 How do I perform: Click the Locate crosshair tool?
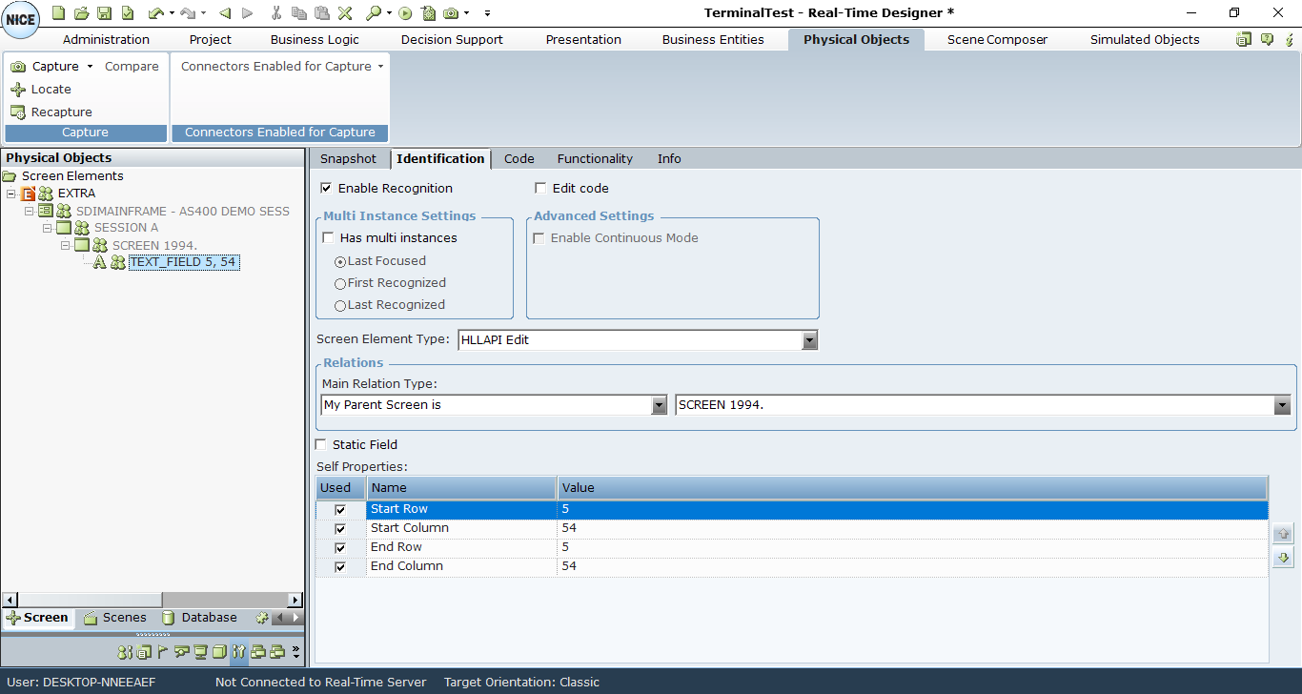point(41,90)
